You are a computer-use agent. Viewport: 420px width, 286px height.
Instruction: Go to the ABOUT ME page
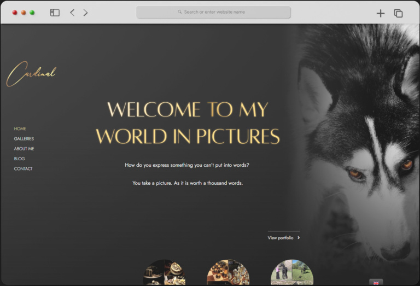[x=24, y=149]
